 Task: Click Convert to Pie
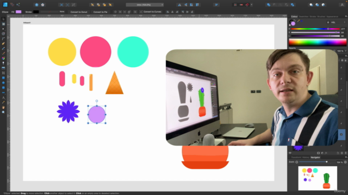pos(100,12)
